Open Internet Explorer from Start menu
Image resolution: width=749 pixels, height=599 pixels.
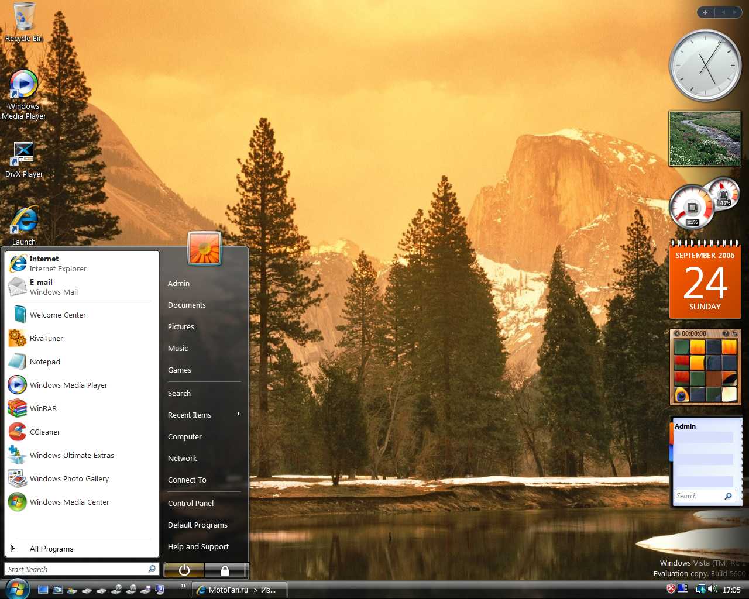click(83, 264)
